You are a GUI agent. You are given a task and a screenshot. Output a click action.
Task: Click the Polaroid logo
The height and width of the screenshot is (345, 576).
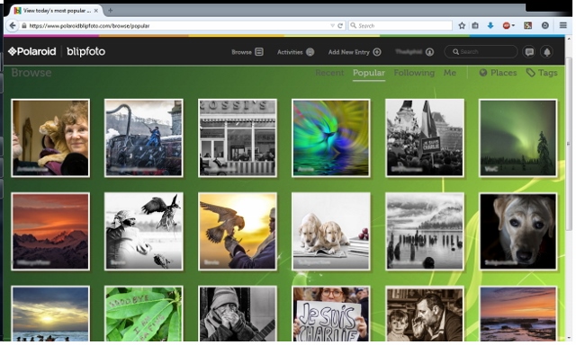click(32, 52)
